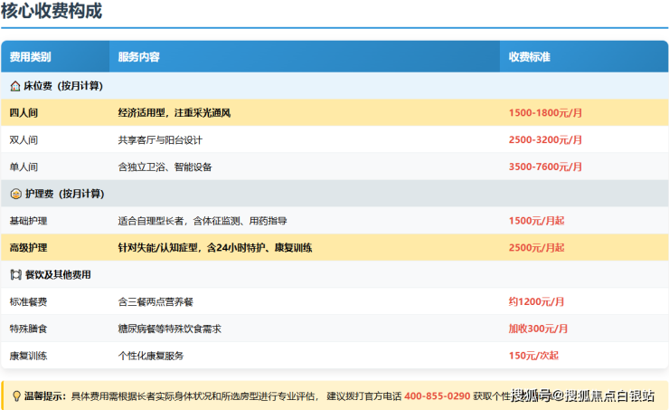Image resolution: width=669 pixels, height=410 pixels.
Task: Click the face icon beside 护理费
Action: 15,194
